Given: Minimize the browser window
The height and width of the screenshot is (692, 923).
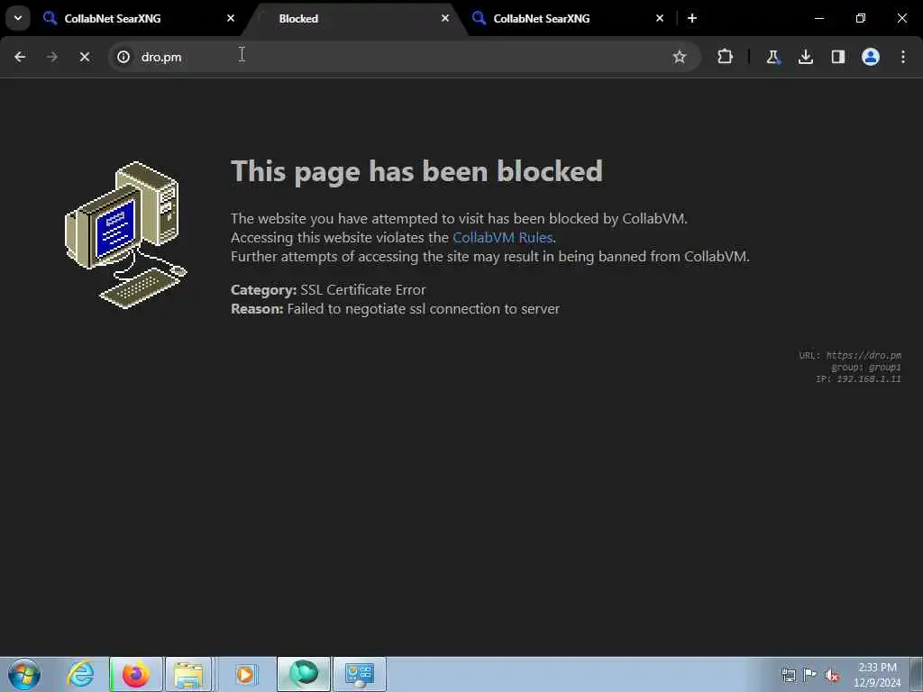Looking at the screenshot, I should [x=818, y=18].
